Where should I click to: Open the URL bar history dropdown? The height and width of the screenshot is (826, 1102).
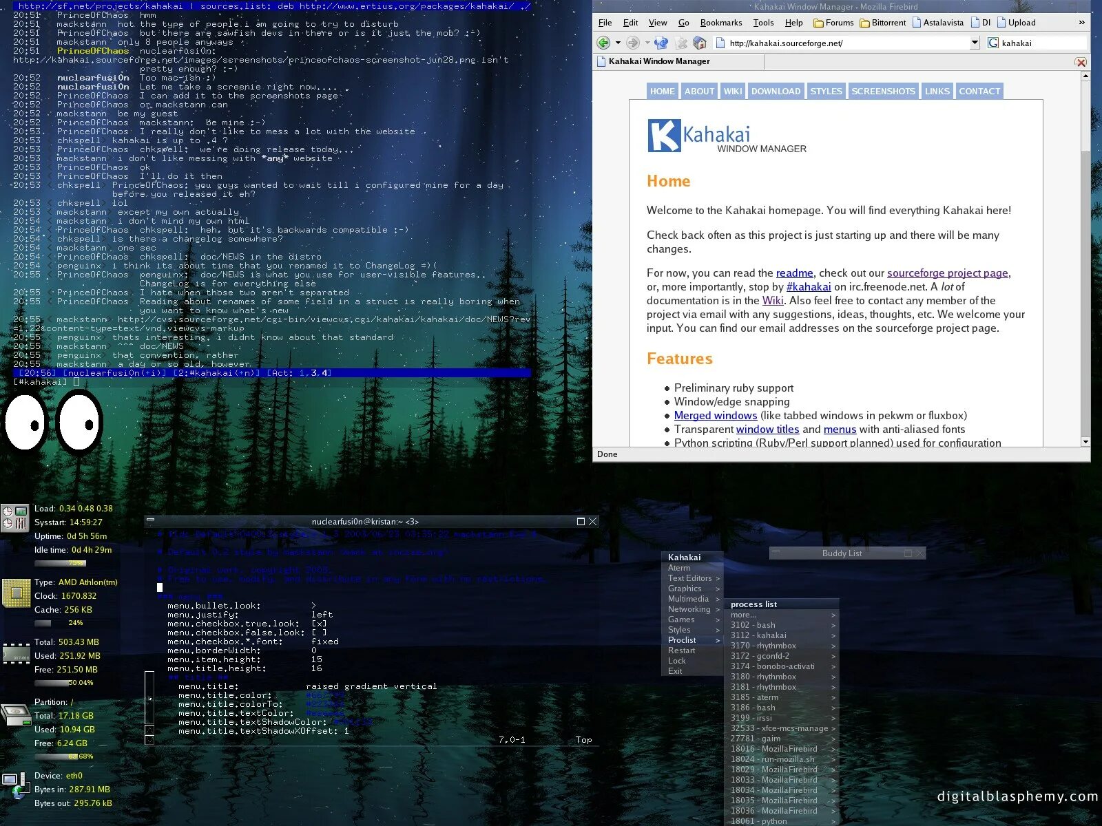[975, 43]
